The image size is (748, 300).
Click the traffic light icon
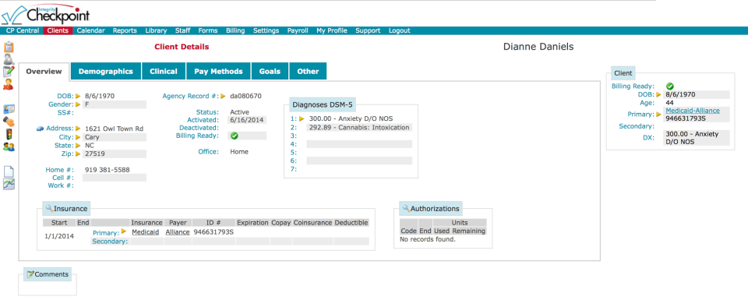click(9, 134)
